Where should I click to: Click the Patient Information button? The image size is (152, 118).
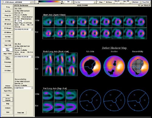(x=8, y=87)
